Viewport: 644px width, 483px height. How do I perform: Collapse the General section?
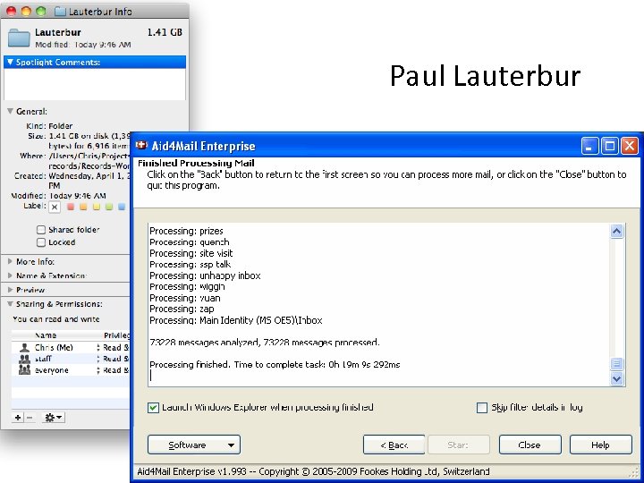pyautogui.click(x=10, y=111)
